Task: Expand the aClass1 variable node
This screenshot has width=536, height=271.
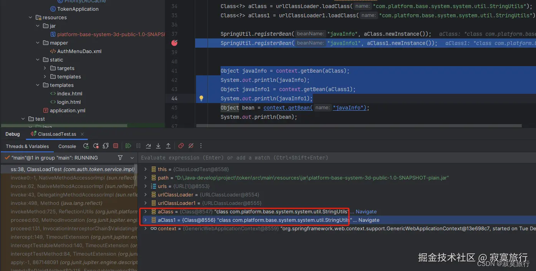Action: pos(145,220)
